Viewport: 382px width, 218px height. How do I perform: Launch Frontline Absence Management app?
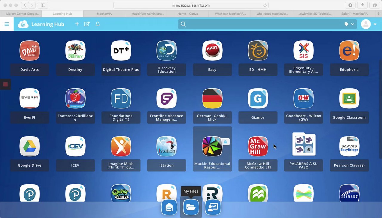click(167, 98)
